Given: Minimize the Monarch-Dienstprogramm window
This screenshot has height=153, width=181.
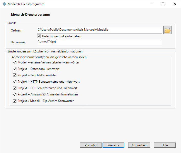Looking at the screenshot, I should 151,4.
